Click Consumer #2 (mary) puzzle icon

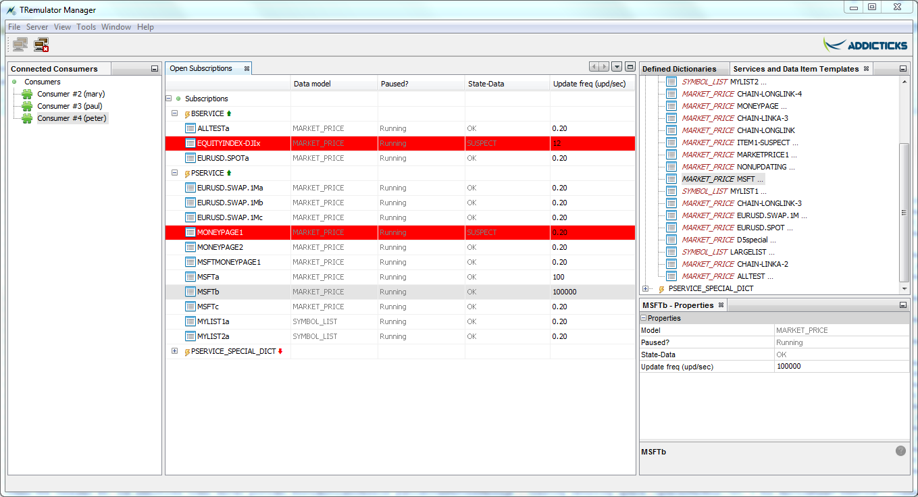click(27, 94)
